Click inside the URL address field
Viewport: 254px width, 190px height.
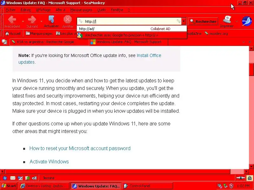(x=130, y=21)
